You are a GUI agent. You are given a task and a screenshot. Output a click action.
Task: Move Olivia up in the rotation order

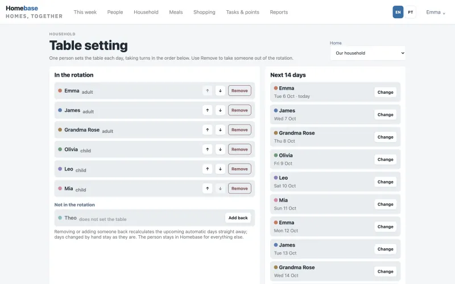pos(207,149)
